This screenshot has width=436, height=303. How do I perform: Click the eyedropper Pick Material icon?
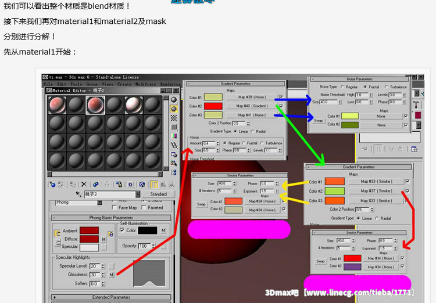tap(78, 194)
